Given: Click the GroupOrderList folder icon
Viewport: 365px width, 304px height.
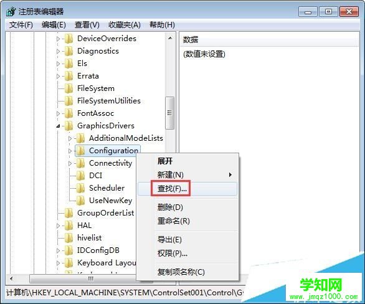Looking at the screenshot, I should tap(69, 213).
